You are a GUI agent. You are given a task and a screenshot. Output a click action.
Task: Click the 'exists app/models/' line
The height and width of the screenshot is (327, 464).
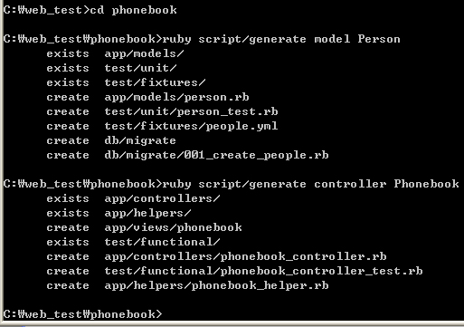coord(115,53)
